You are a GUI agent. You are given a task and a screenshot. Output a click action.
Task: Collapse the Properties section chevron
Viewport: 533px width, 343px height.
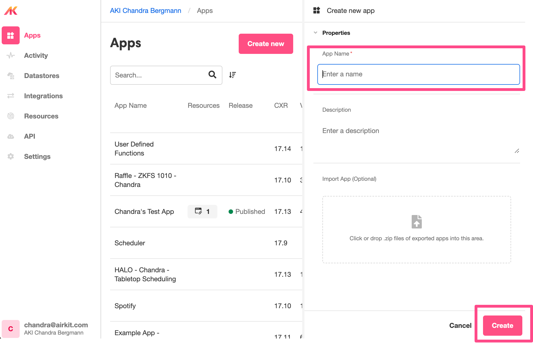316,33
